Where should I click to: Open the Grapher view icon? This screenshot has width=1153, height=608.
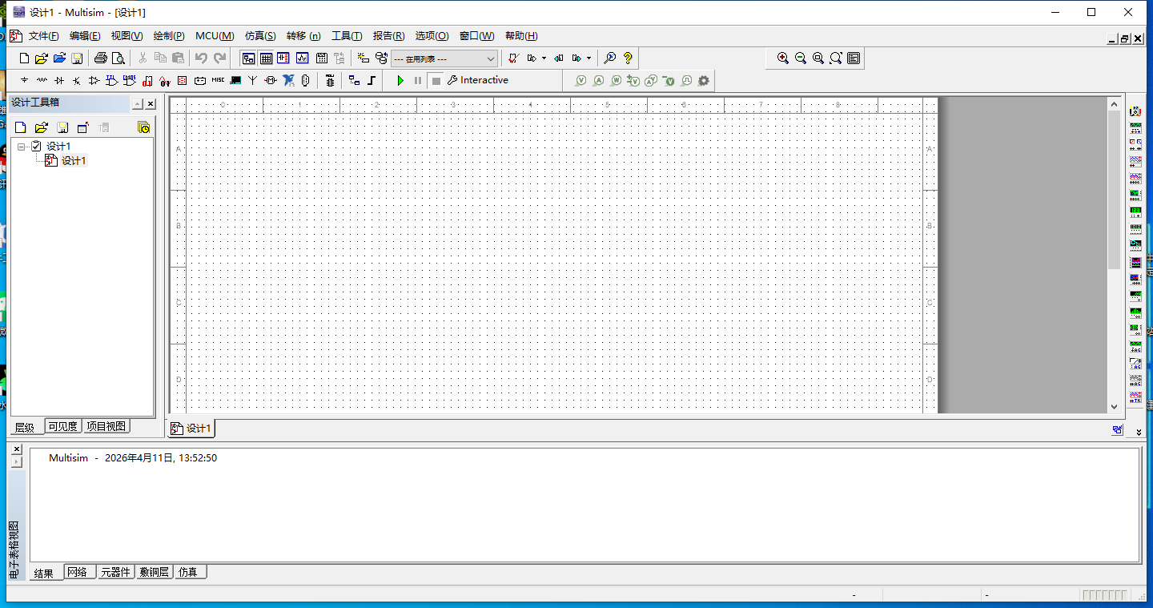click(x=302, y=58)
